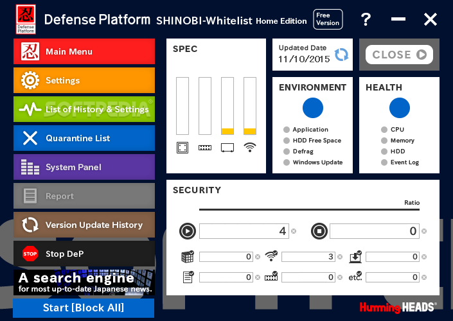This screenshot has width=453, height=321.
Task: Clear the play count field showing 4
Action: [x=294, y=231]
